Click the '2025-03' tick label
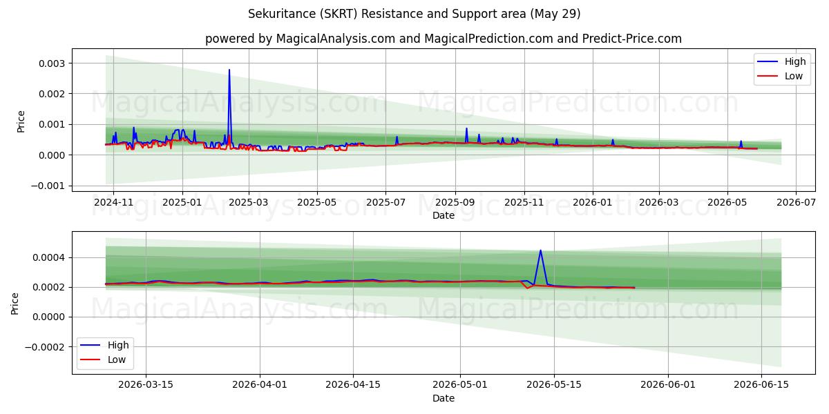Viewport: 829px width, 414px height. click(x=249, y=203)
